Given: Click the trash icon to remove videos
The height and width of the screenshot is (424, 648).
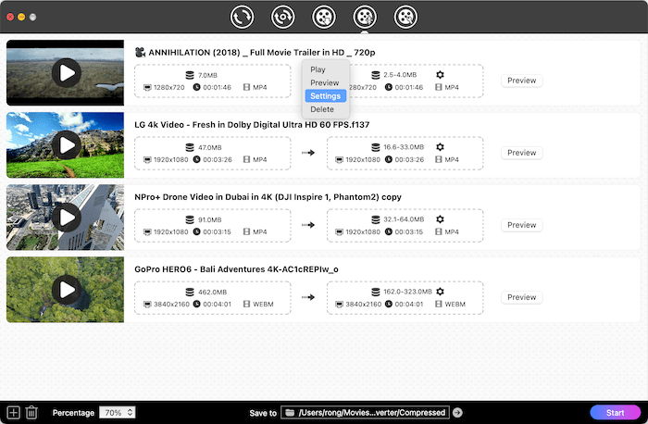Looking at the screenshot, I should click(31, 412).
